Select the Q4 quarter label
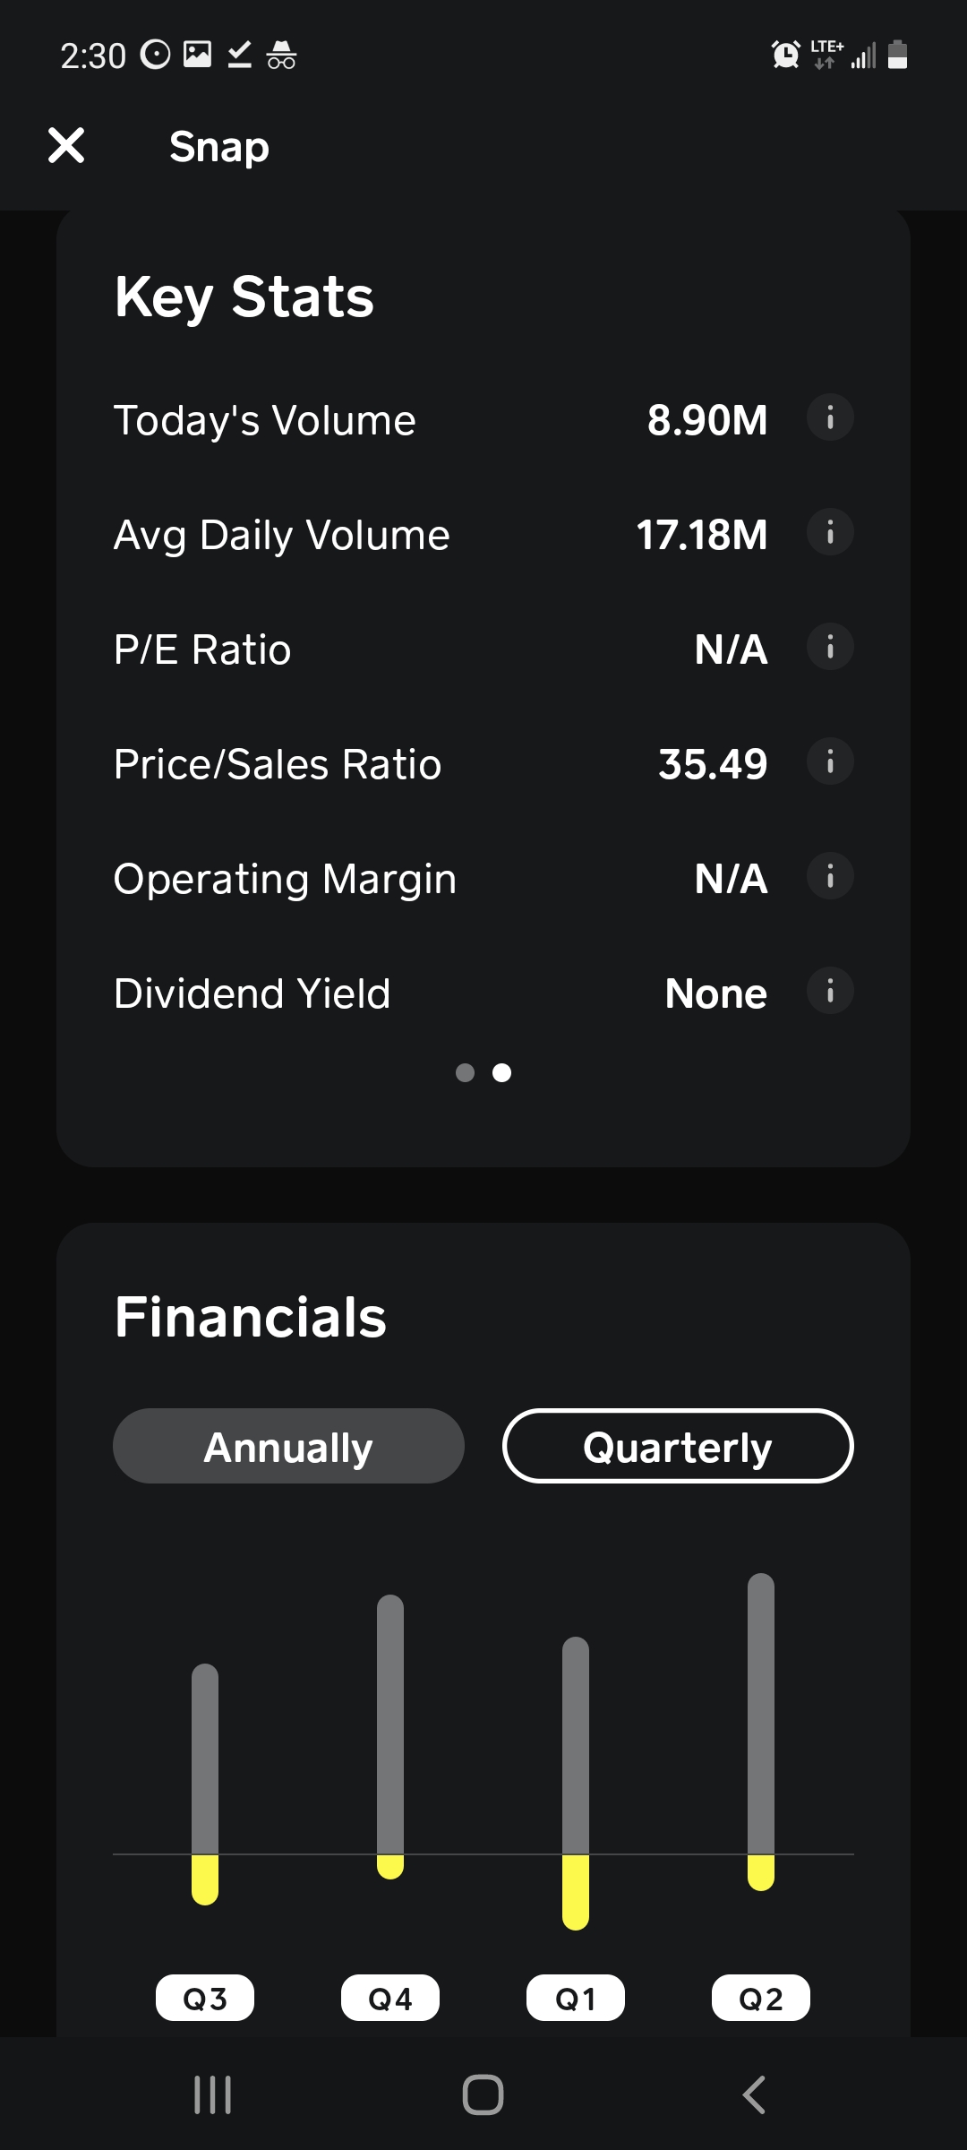 point(390,1998)
